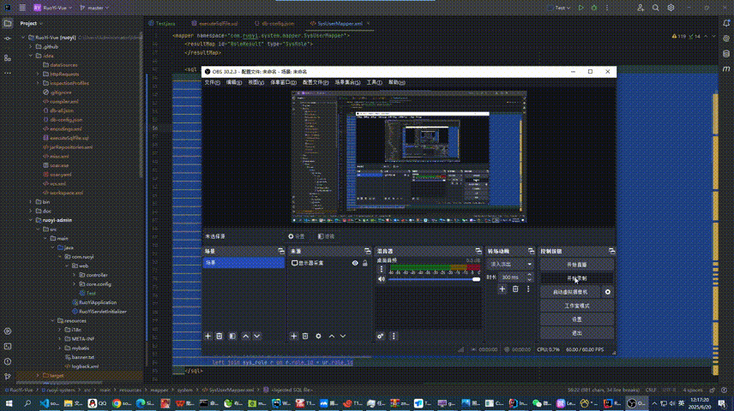Open source properties gear in Sources panel

[x=319, y=336]
